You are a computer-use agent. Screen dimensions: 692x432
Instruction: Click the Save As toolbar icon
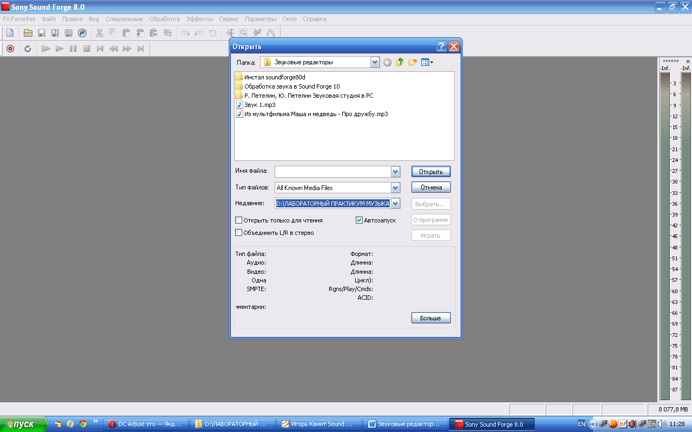point(55,33)
